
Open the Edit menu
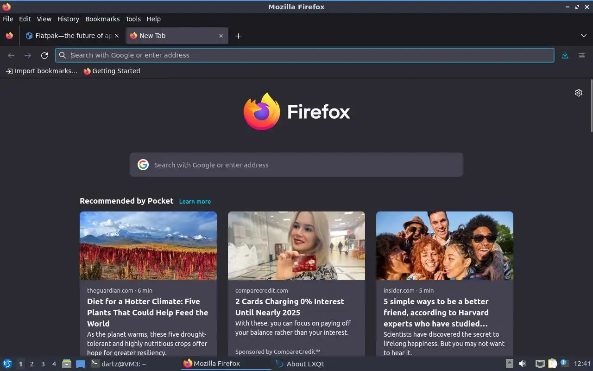pyautogui.click(x=25, y=19)
